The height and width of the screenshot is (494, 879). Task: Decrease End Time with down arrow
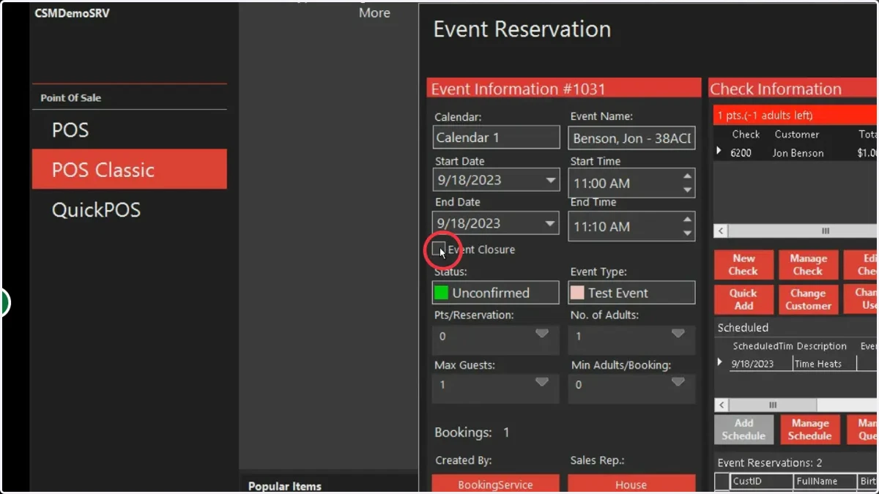click(687, 233)
